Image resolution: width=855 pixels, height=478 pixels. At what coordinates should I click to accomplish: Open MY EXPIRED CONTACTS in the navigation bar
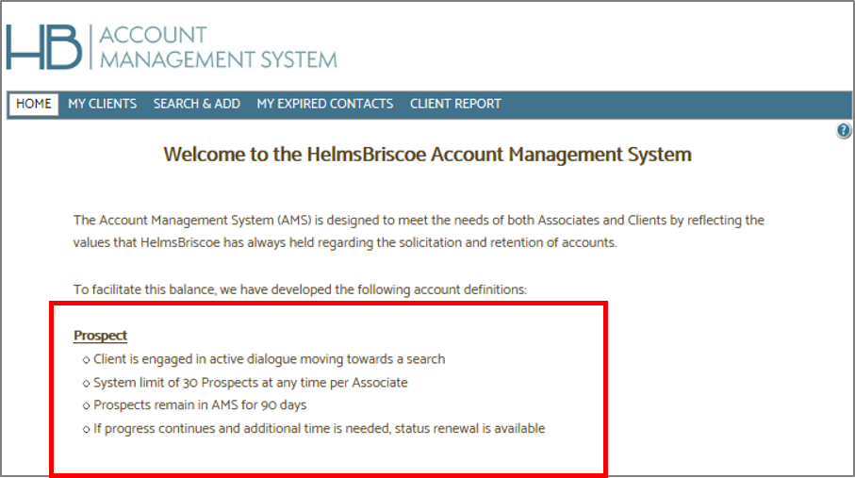point(324,104)
